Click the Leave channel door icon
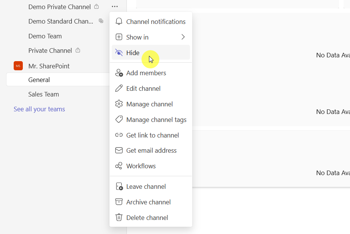350x234 pixels. tap(119, 187)
